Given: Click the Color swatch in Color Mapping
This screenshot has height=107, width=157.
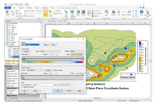Looking at the screenshot, I should pos(76,54).
